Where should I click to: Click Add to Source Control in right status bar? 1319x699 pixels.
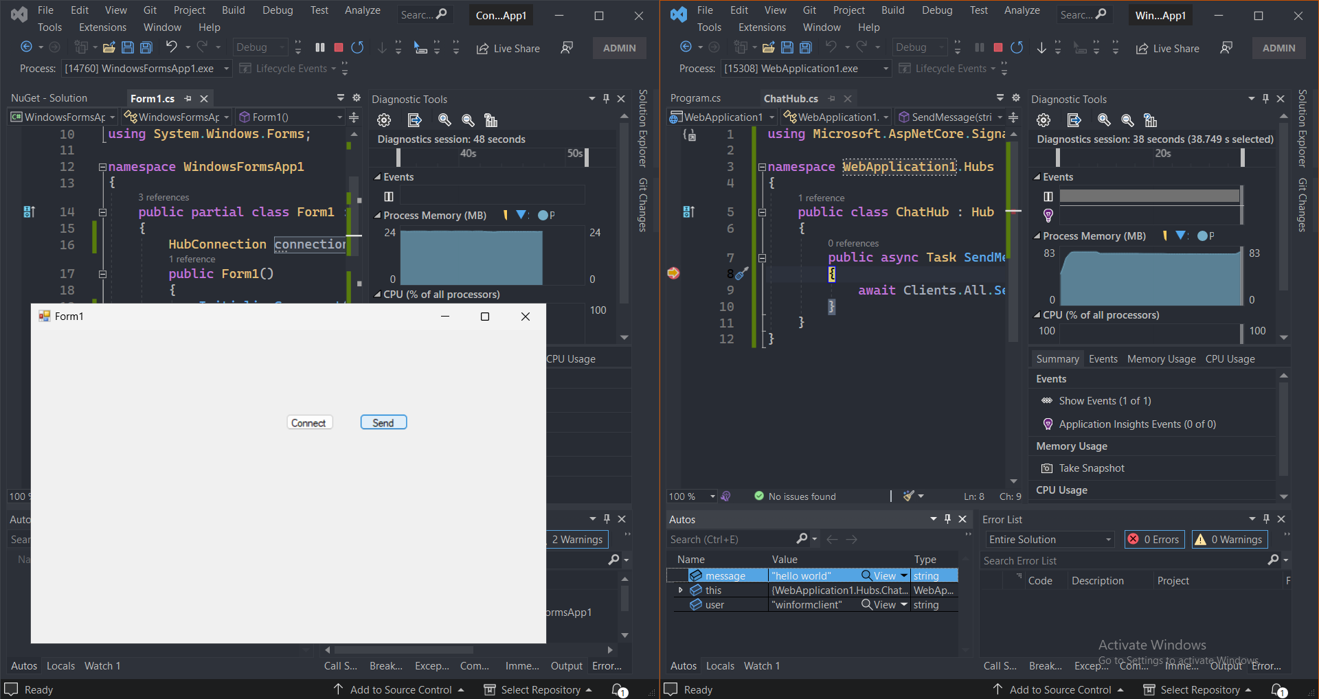tap(1059, 689)
